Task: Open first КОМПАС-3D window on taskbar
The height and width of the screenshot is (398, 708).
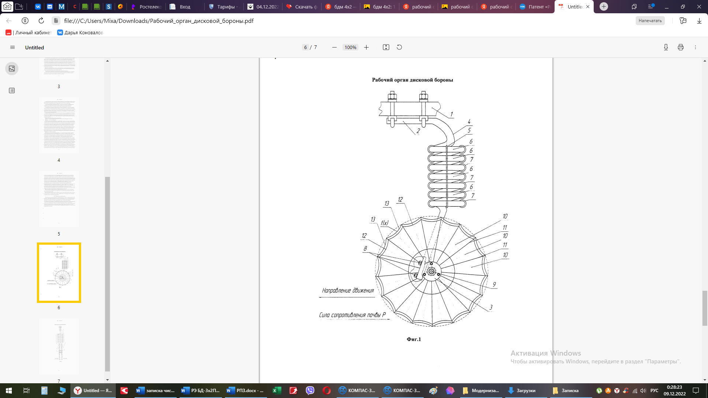Action: 357,391
